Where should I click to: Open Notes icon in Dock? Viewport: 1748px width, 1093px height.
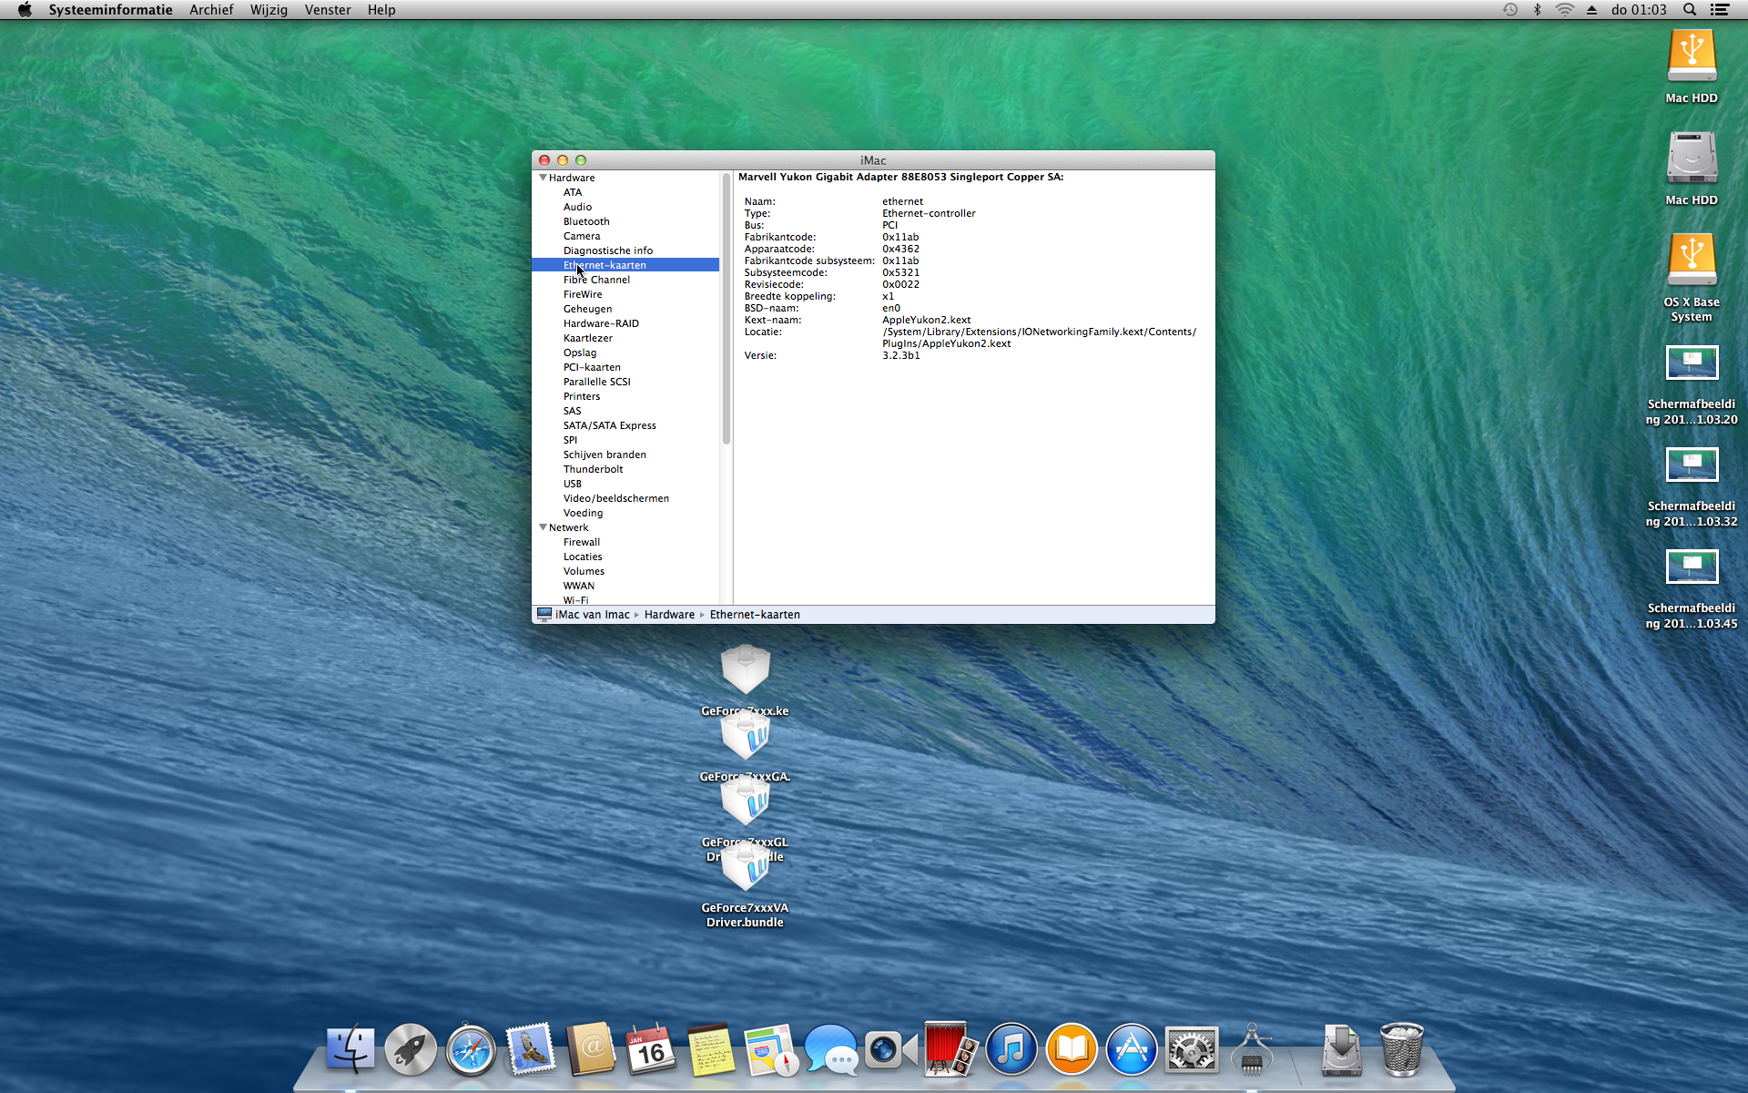coord(711,1049)
